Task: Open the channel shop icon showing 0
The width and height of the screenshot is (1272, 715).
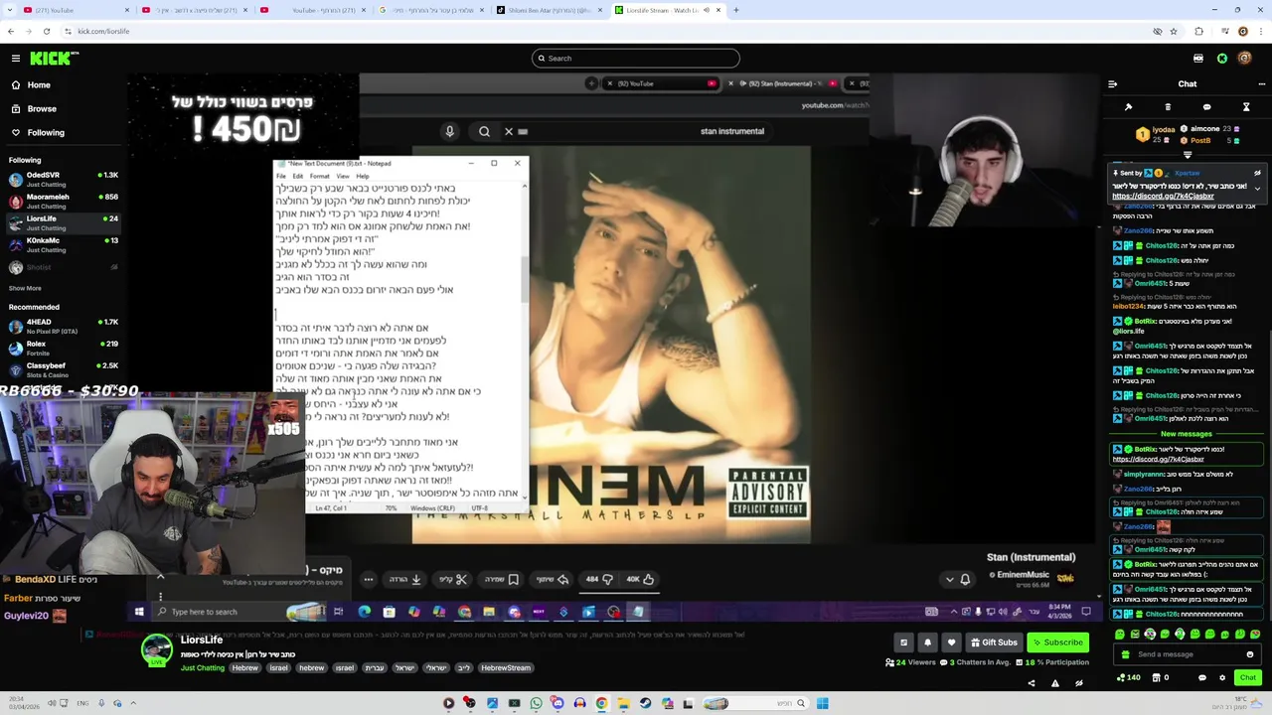Action: point(1161,678)
